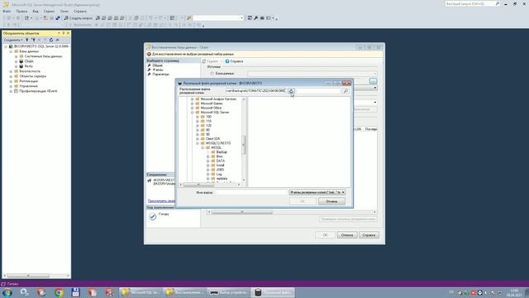Viewport: 529px width, 298px height.
Task: Expand the DATA folder node
Action: (x=208, y=161)
